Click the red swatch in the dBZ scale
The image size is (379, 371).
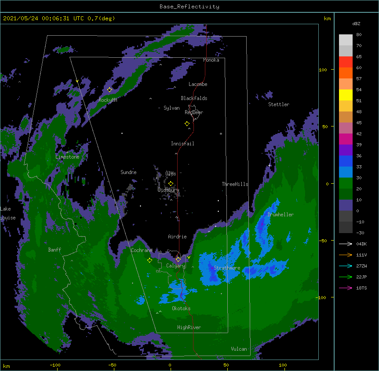(x=346, y=62)
